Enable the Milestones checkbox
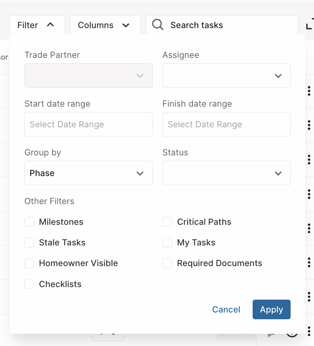The image size is (314, 346). click(x=29, y=222)
